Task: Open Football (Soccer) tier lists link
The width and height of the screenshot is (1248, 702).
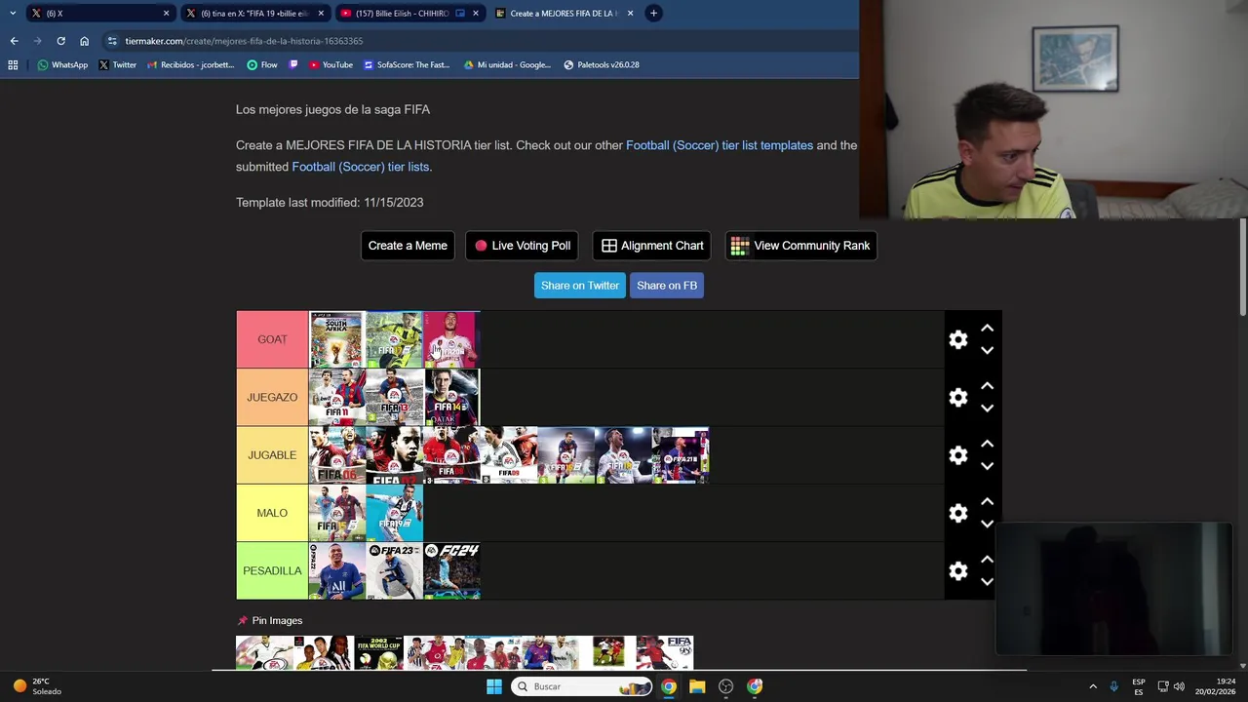Action: pos(361,167)
